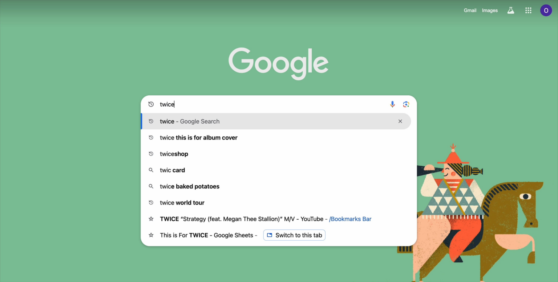Image resolution: width=558 pixels, height=282 pixels.
Task: Click the history icon beside 'twiceshop' suggestion
Action: (151, 154)
